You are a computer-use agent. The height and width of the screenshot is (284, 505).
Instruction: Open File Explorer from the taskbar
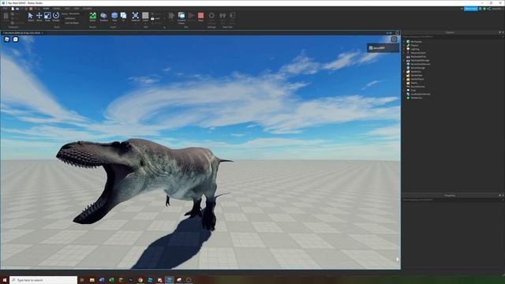[x=92, y=280]
